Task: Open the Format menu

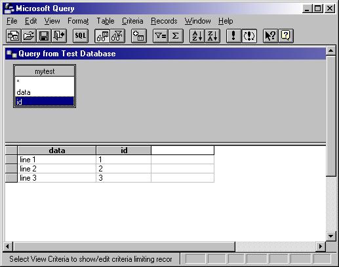Action: click(78, 21)
